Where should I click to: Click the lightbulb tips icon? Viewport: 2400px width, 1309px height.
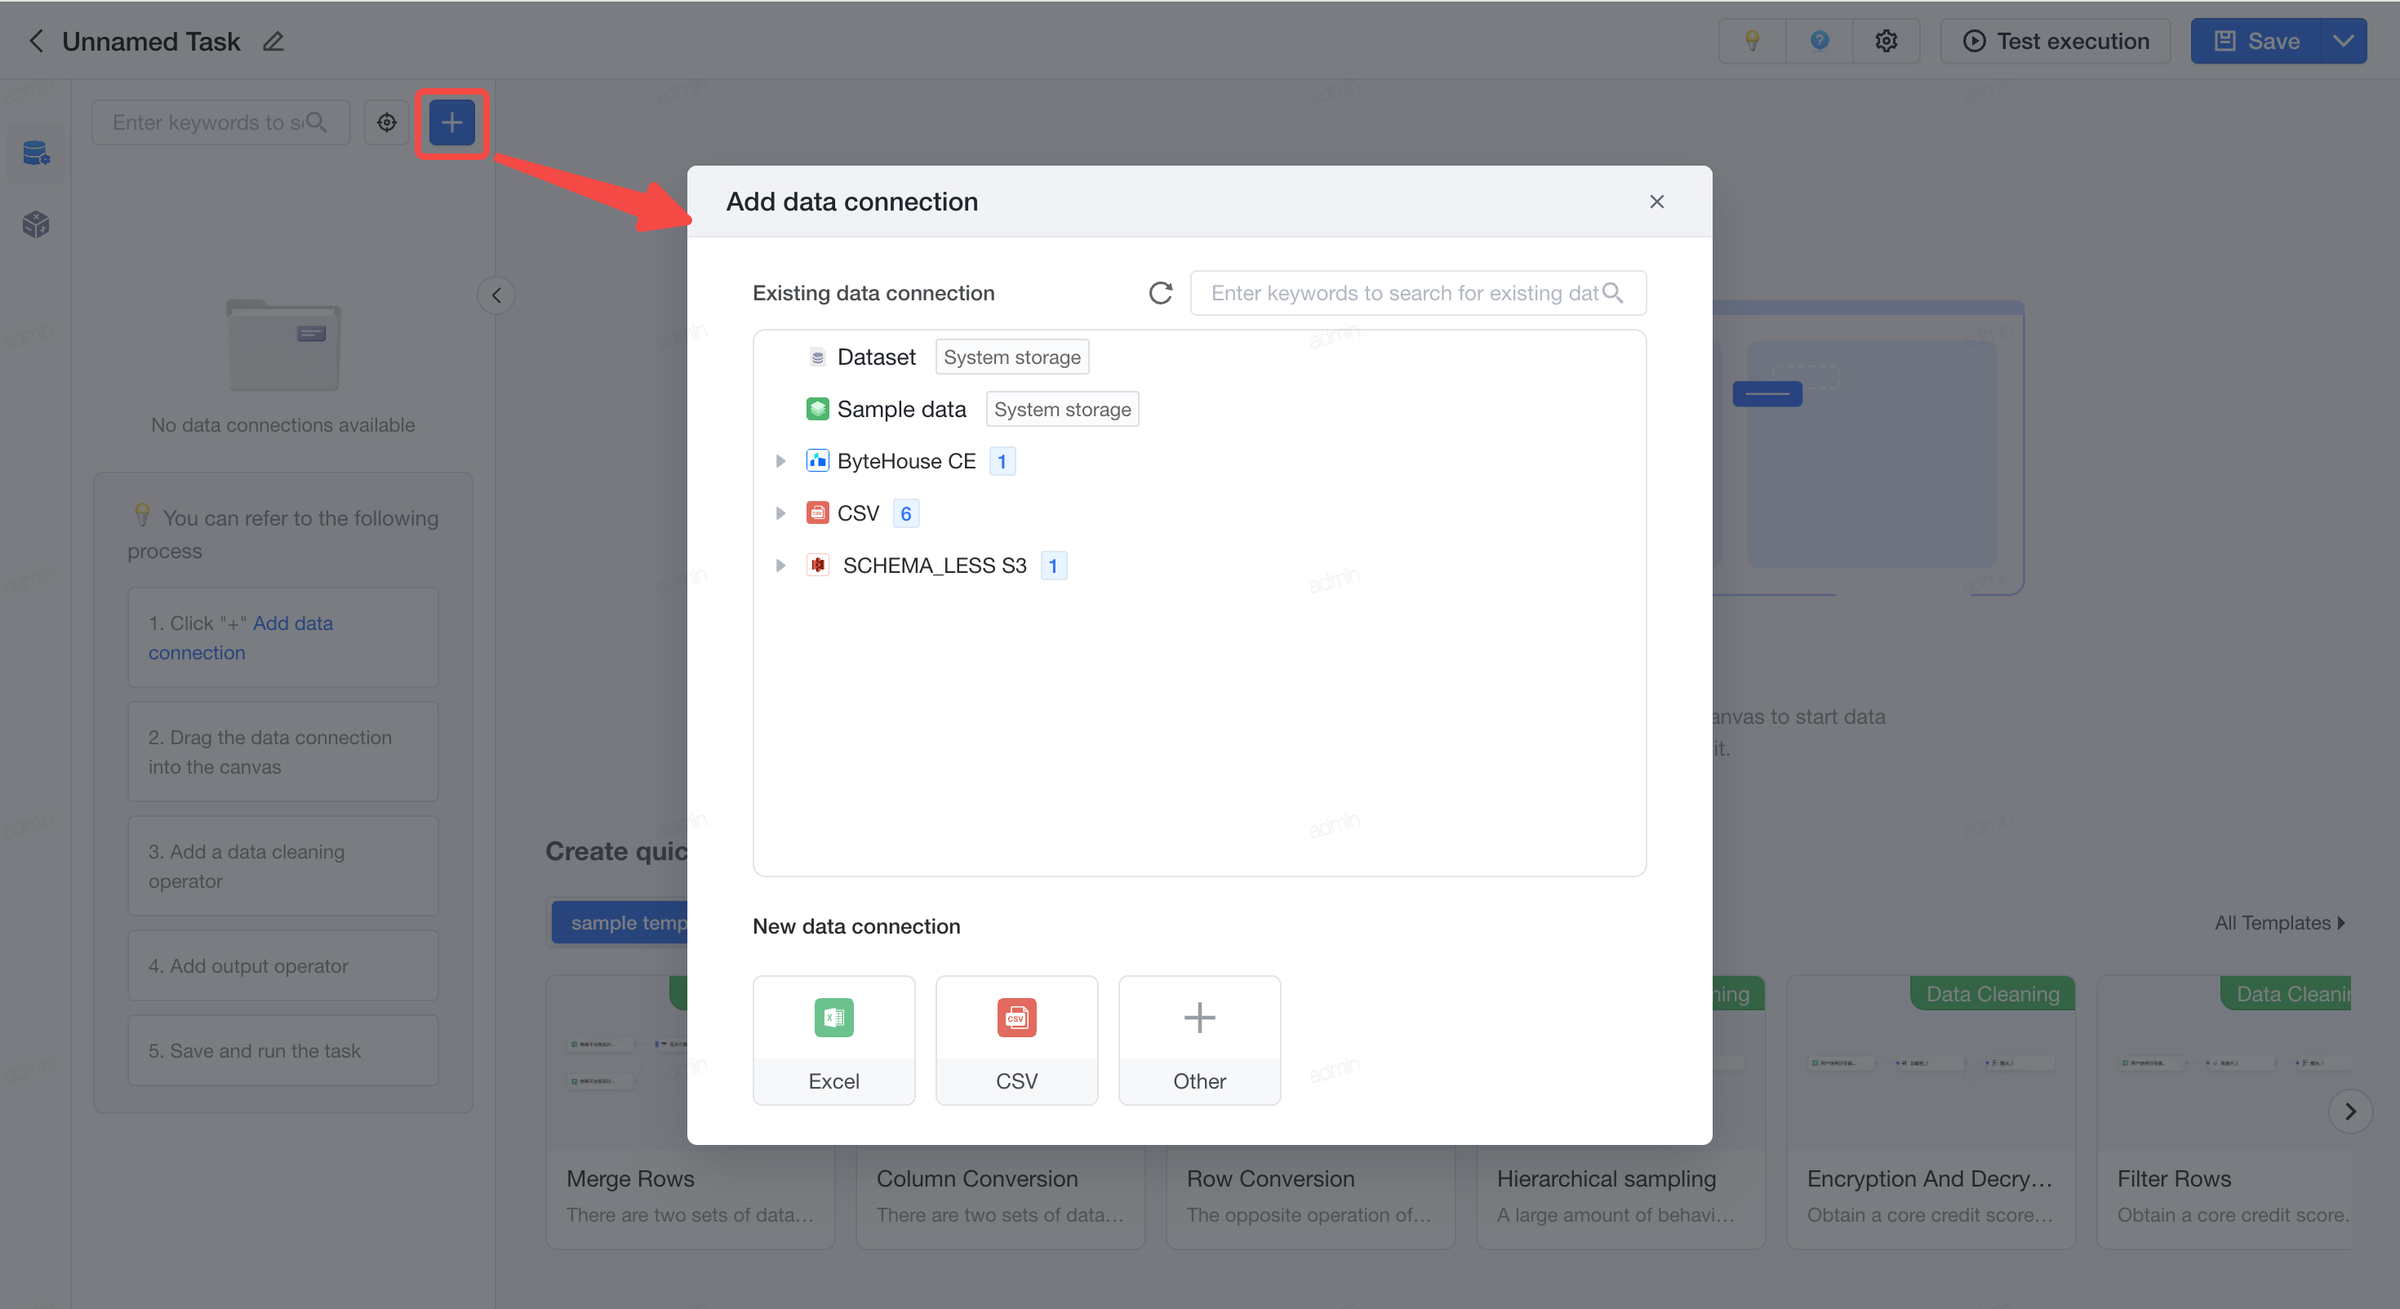1752,41
